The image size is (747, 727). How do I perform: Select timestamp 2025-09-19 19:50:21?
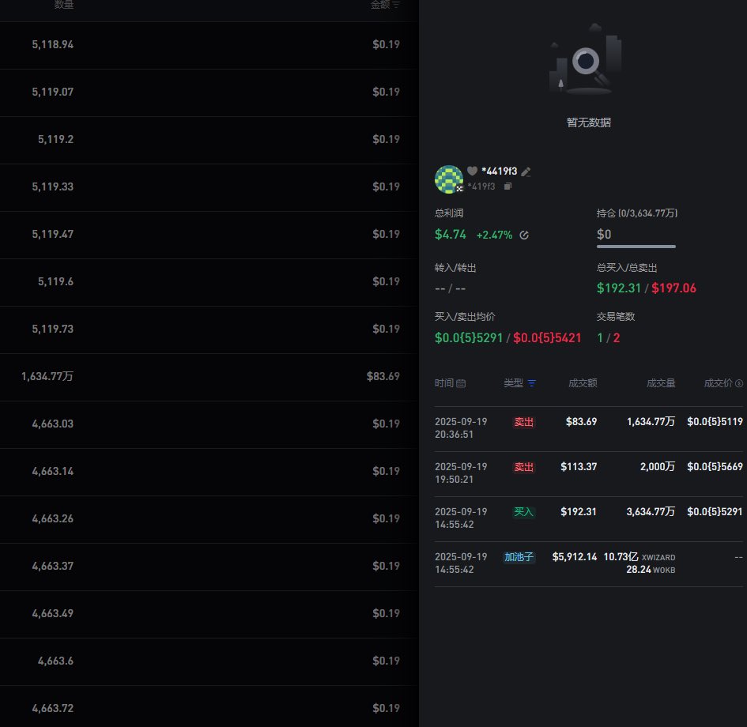tap(461, 473)
